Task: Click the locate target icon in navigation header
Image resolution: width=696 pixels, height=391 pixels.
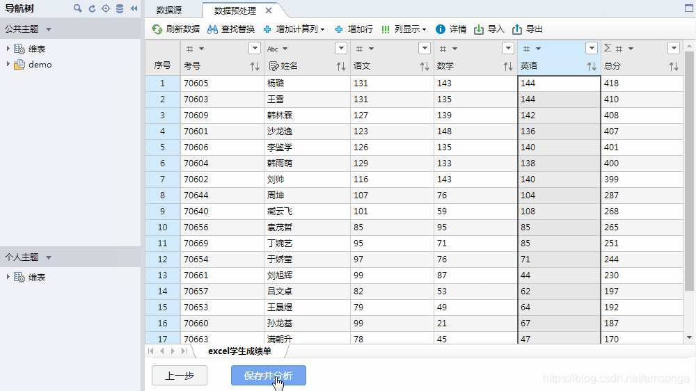Action: pyautogui.click(x=106, y=8)
